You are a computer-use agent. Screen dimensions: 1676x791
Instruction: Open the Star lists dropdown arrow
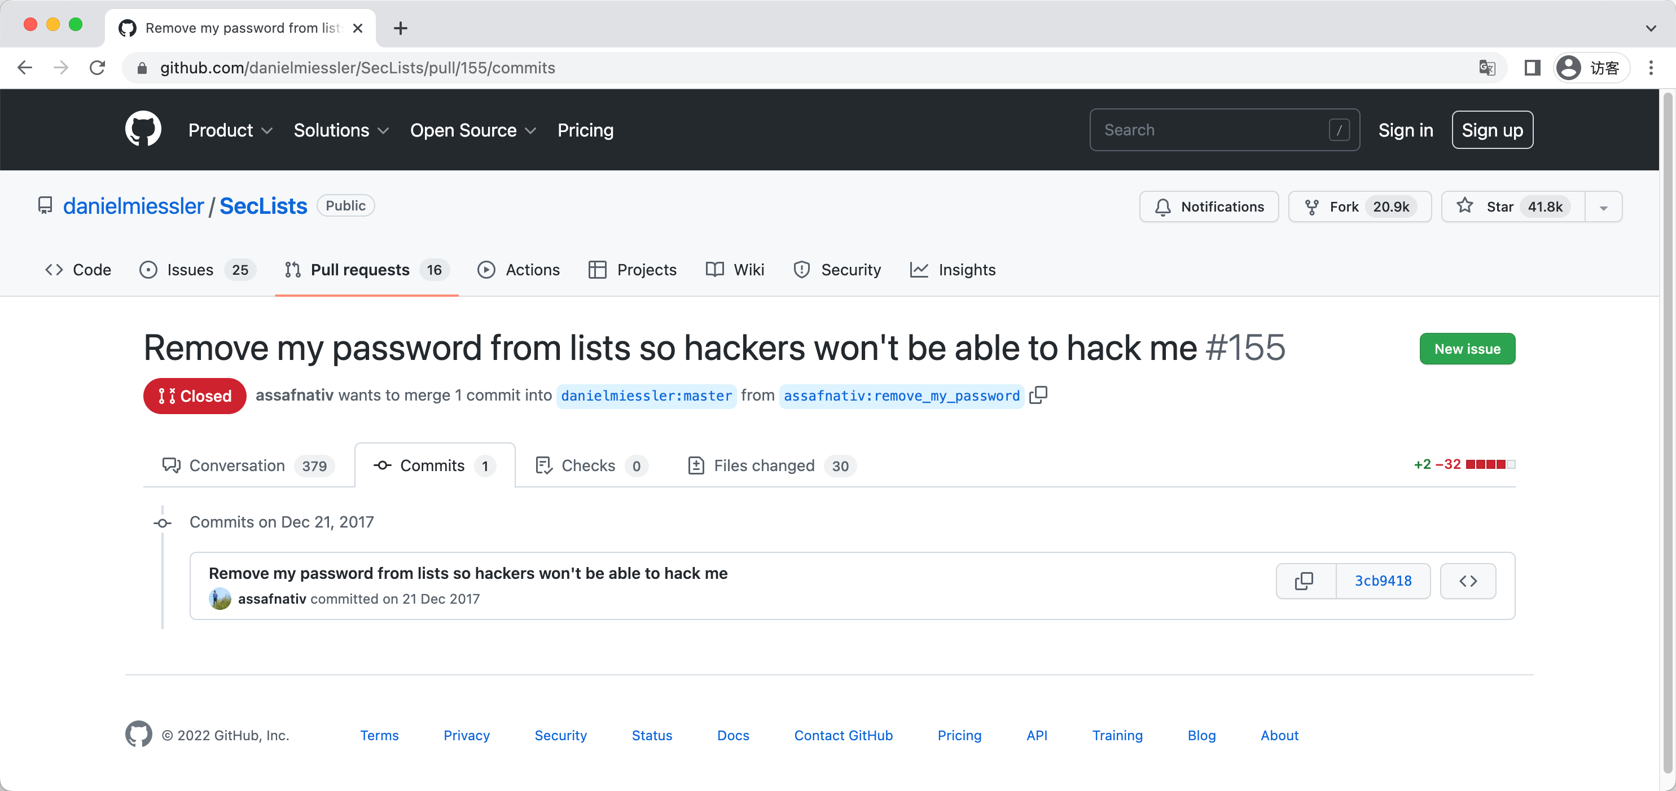[x=1603, y=207]
